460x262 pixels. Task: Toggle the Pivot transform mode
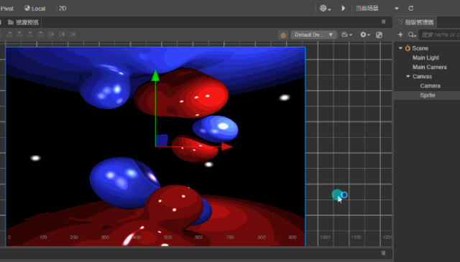click(6, 9)
